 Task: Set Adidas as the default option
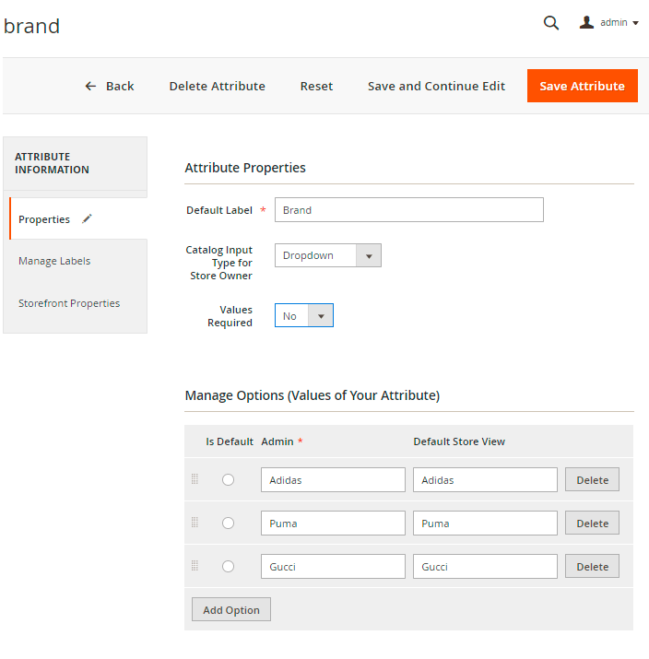click(x=229, y=479)
